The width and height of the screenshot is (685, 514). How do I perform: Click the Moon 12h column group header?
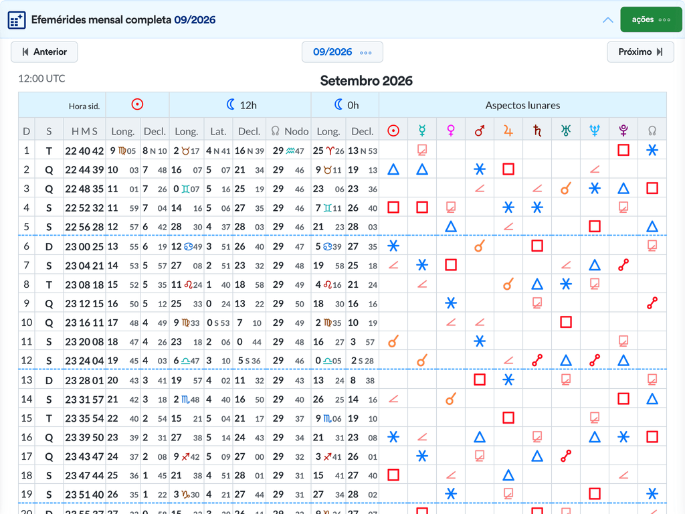pos(241,105)
